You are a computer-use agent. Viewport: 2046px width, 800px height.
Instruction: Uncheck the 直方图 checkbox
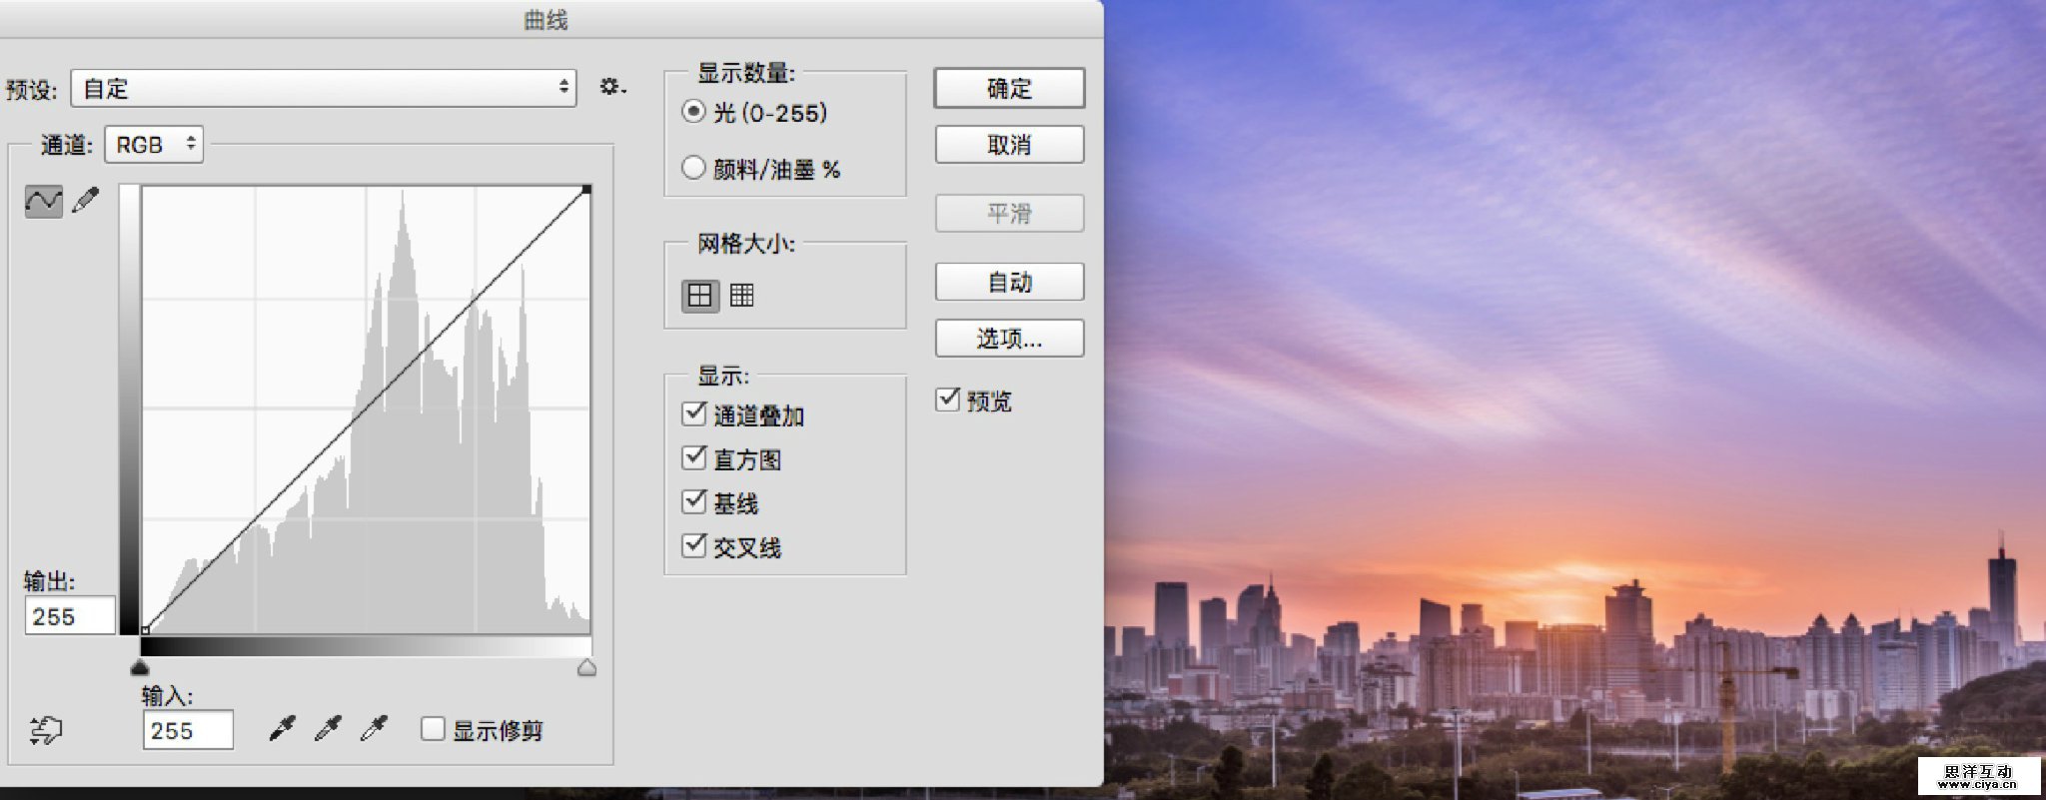pyautogui.click(x=694, y=457)
